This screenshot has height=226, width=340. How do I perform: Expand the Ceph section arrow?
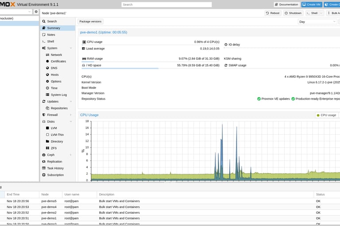(71, 155)
